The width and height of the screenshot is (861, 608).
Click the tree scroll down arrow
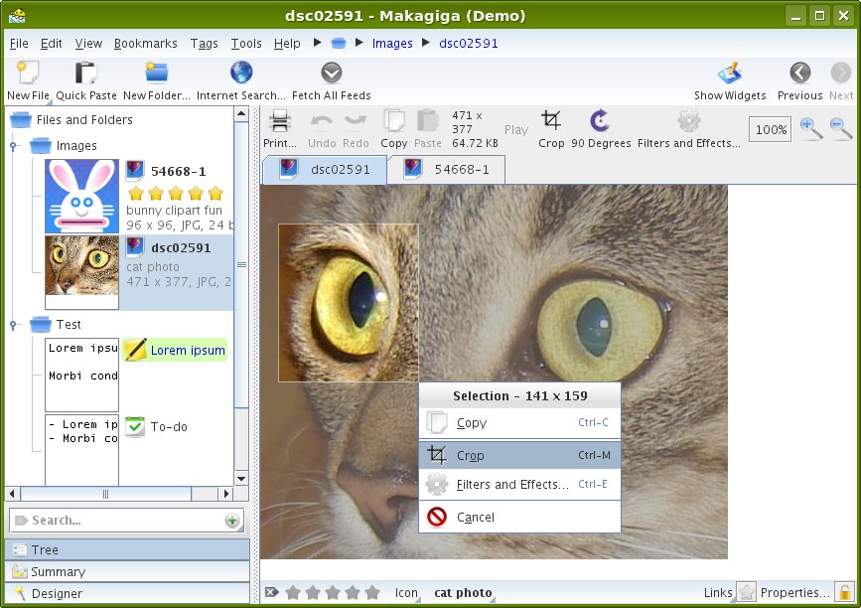241,479
